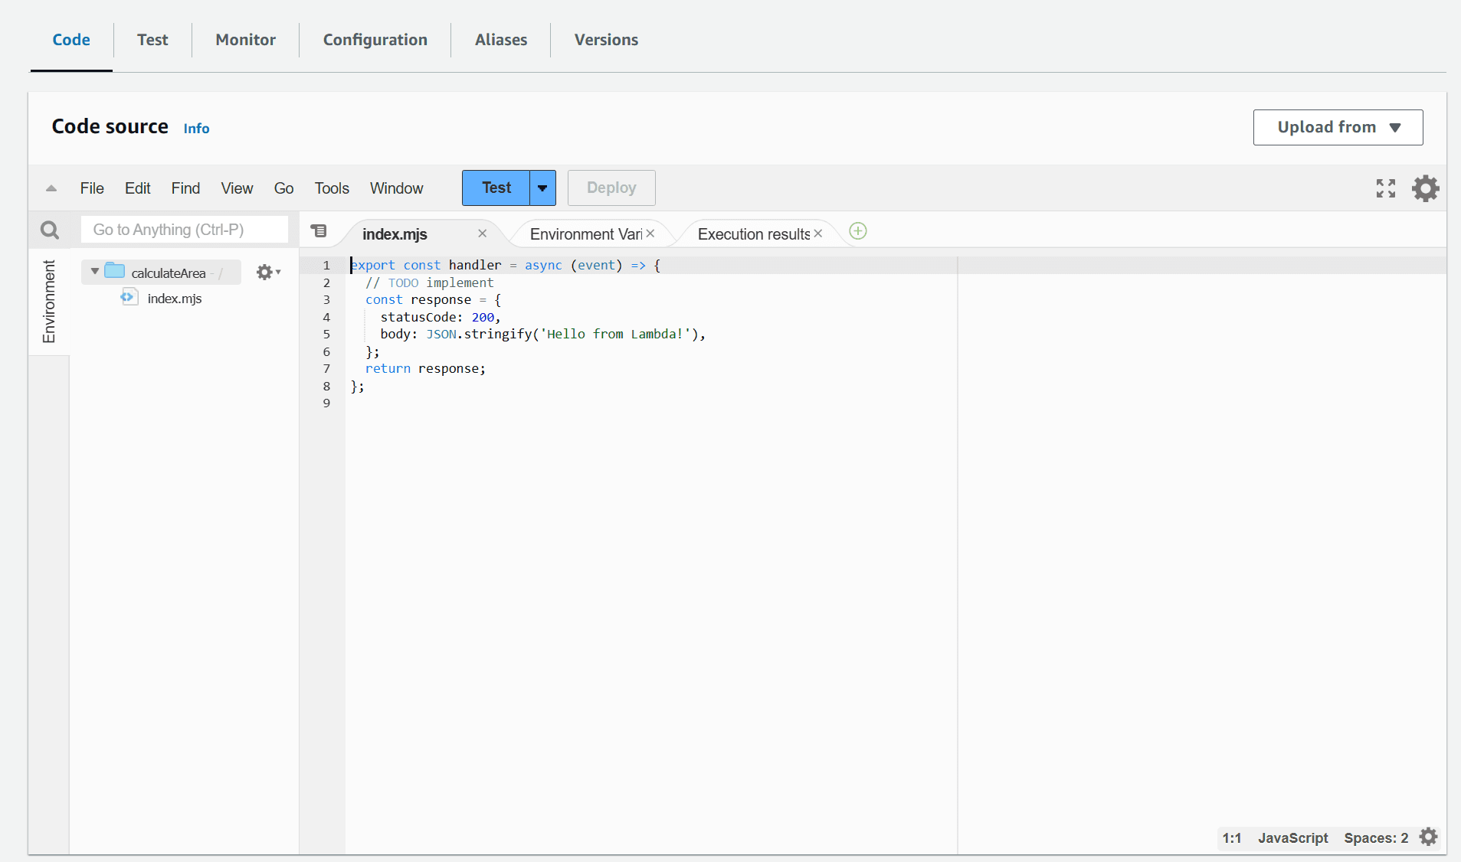Switch to the Environment Variables editor tab
Image resolution: width=1461 pixels, height=862 pixels.
(586, 234)
